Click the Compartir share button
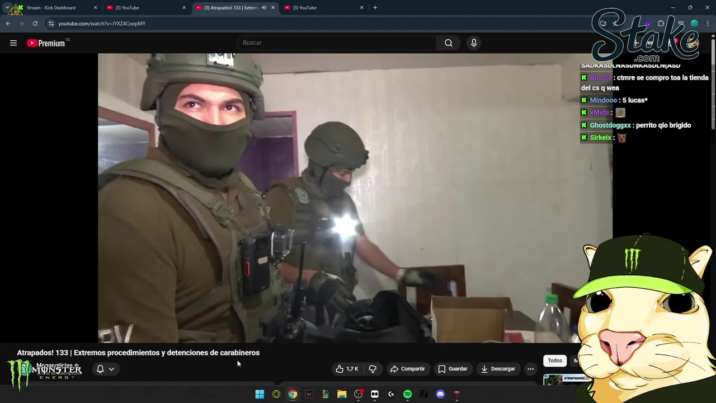716x403 pixels. [x=407, y=369]
